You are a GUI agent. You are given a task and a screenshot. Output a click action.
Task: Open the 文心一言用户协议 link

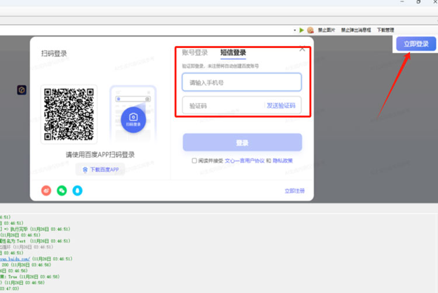(x=245, y=161)
